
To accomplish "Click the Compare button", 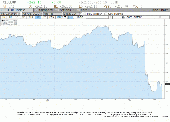I will pyautogui.click(x=44, y=10).
